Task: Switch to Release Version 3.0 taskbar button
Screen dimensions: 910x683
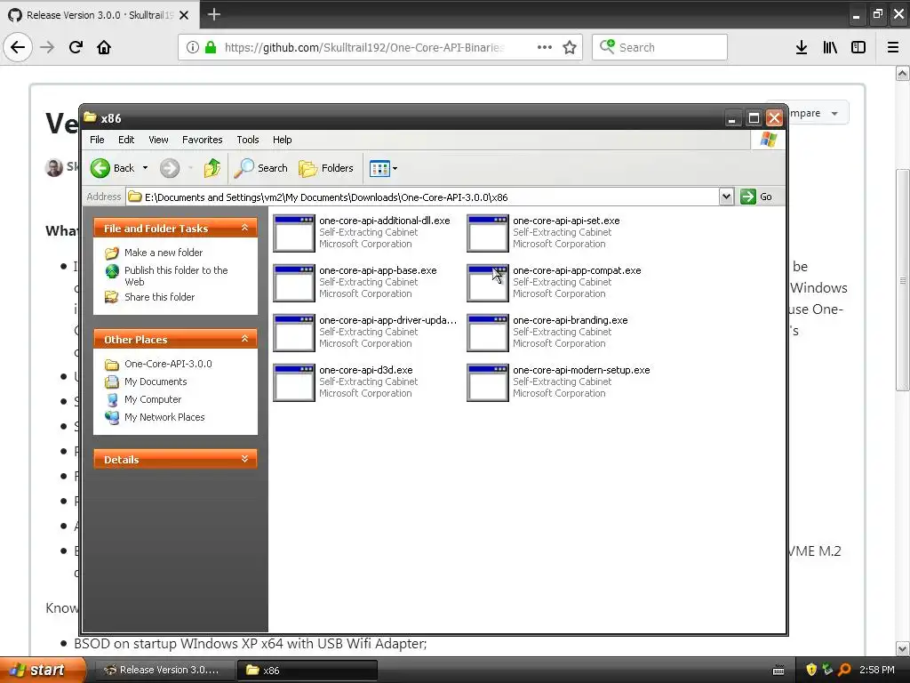Action: tap(164, 670)
